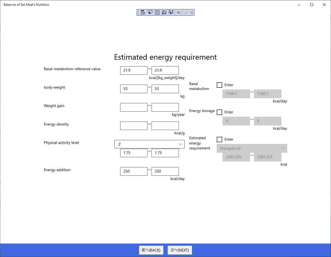Click the 'Energy storage' label
331x257 pixels.
202,111
